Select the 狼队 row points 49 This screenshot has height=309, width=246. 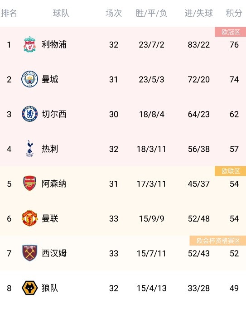(234, 288)
